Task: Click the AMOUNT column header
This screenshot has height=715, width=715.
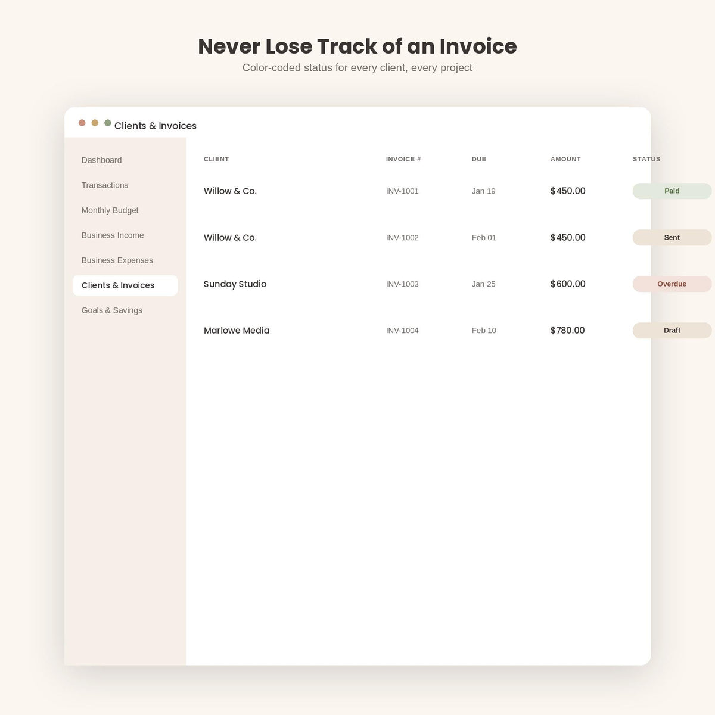Action: (565, 159)
